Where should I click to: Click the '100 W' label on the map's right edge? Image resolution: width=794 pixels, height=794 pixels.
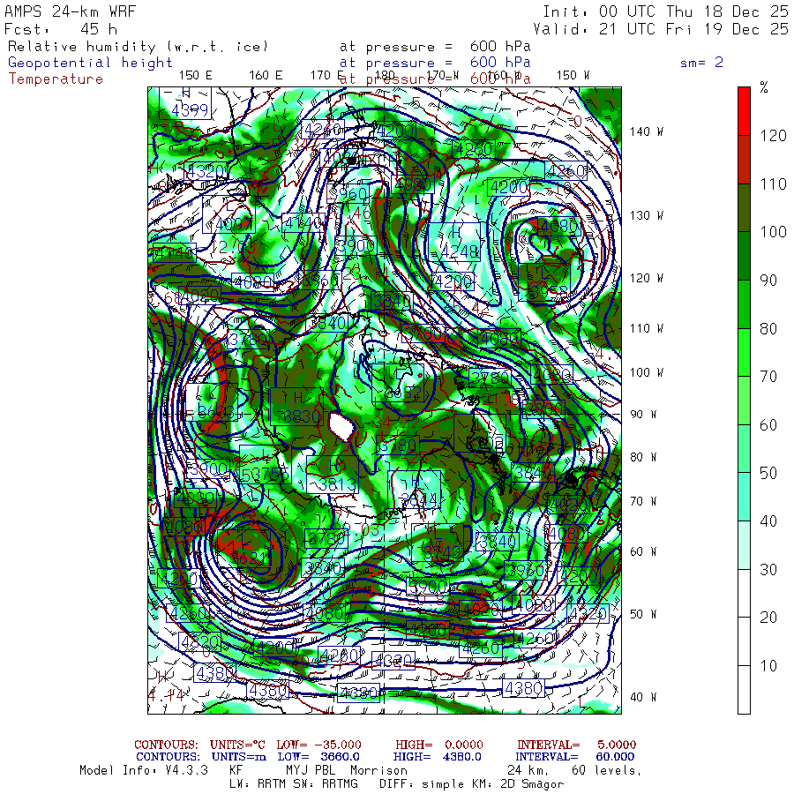click(647, 372)
